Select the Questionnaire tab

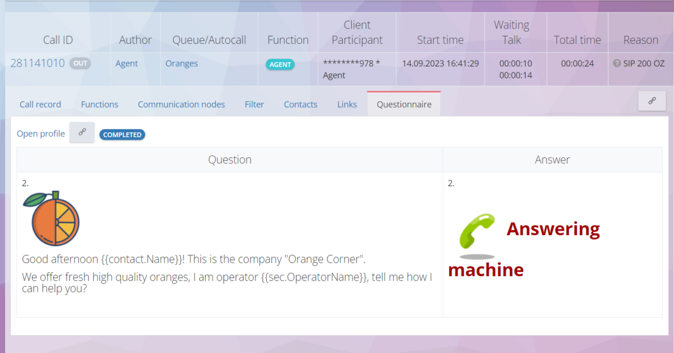point(404,104)
